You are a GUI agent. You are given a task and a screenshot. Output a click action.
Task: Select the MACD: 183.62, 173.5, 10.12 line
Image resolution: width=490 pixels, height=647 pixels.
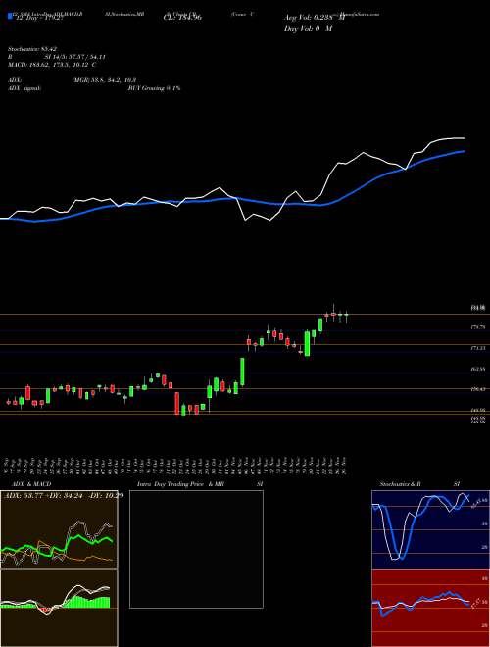[52, 65]
